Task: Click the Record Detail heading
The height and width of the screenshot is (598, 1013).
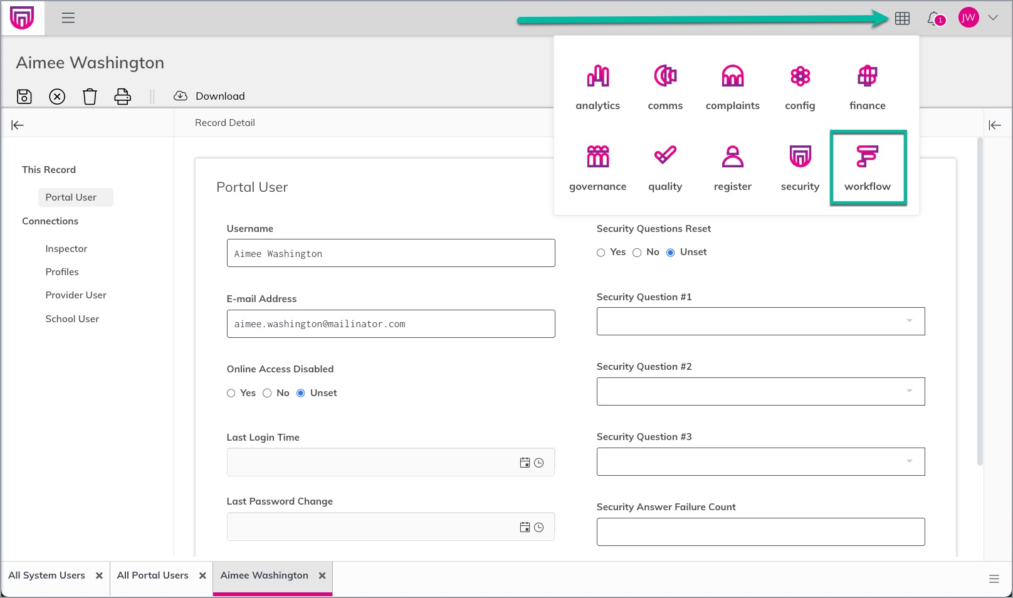Action: 225,123
